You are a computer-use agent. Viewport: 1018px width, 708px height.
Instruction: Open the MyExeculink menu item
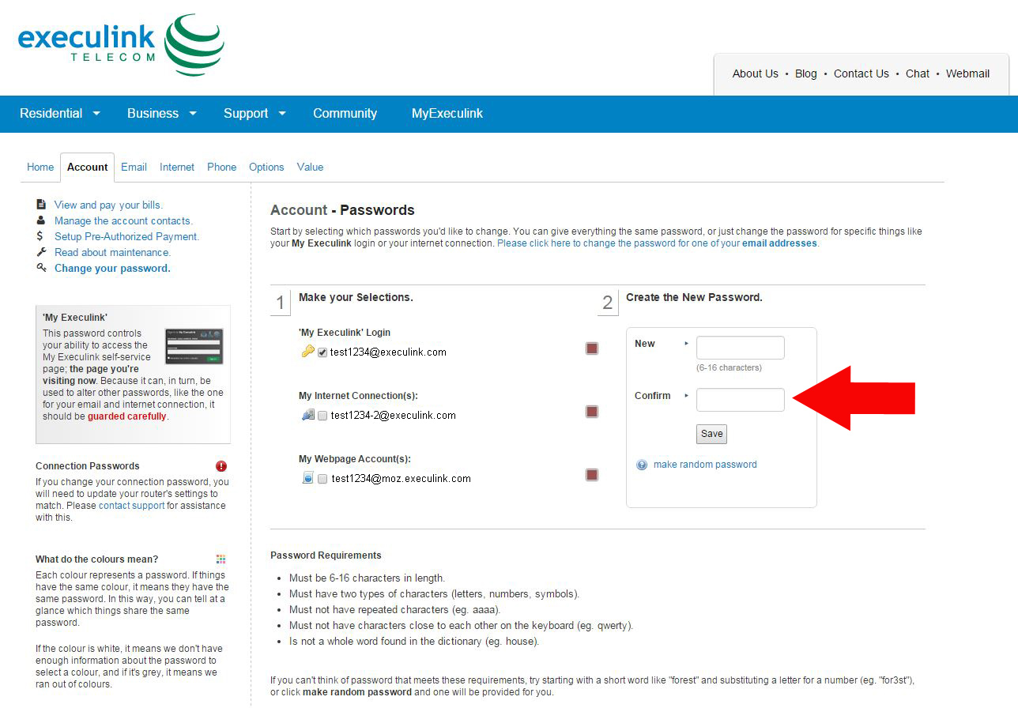[447, 114]
